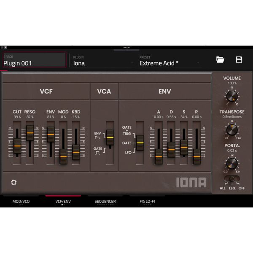Click the VCA section header
The height and width of the screenshot is (253, 253).
[x=104, y=92]
